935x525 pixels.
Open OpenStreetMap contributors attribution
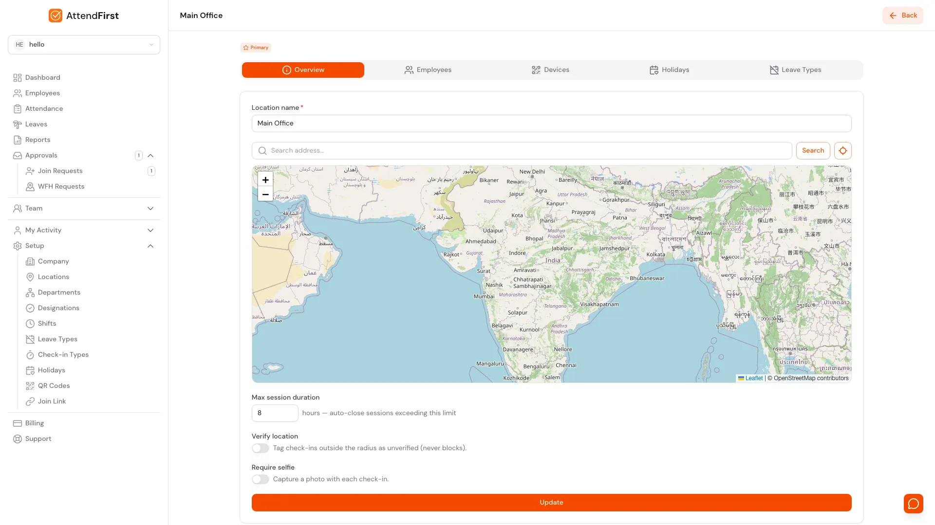coord(811,378)
